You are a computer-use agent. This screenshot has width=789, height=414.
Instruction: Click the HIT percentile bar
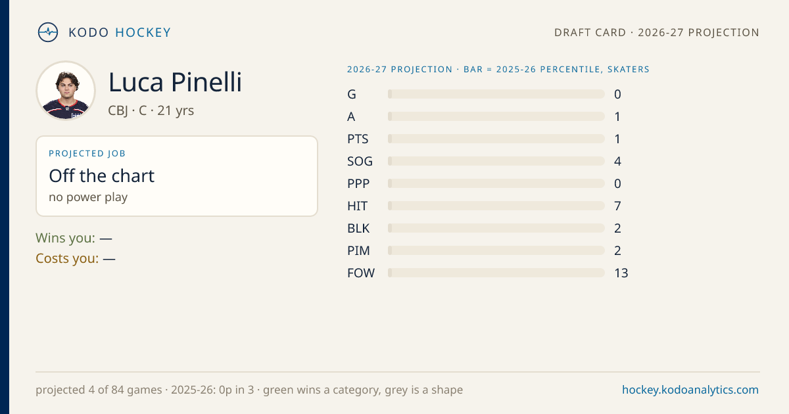(496, 206)
